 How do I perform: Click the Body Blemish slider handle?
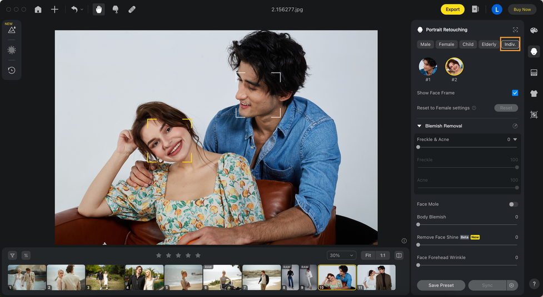pyautogui.click(x=418, y=224)
